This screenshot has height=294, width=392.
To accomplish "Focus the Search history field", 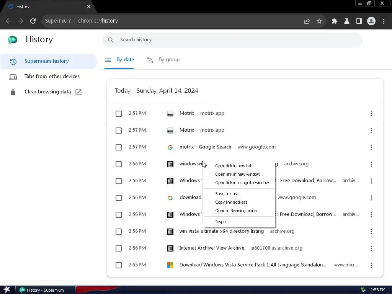I will tap(232, 40).
